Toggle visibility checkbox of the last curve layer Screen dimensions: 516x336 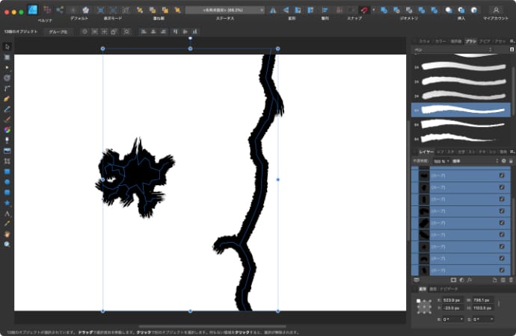coord(502,270)
